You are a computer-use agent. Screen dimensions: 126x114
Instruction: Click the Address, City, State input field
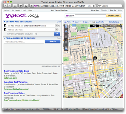pyautogui.click(x=31, y=30)
